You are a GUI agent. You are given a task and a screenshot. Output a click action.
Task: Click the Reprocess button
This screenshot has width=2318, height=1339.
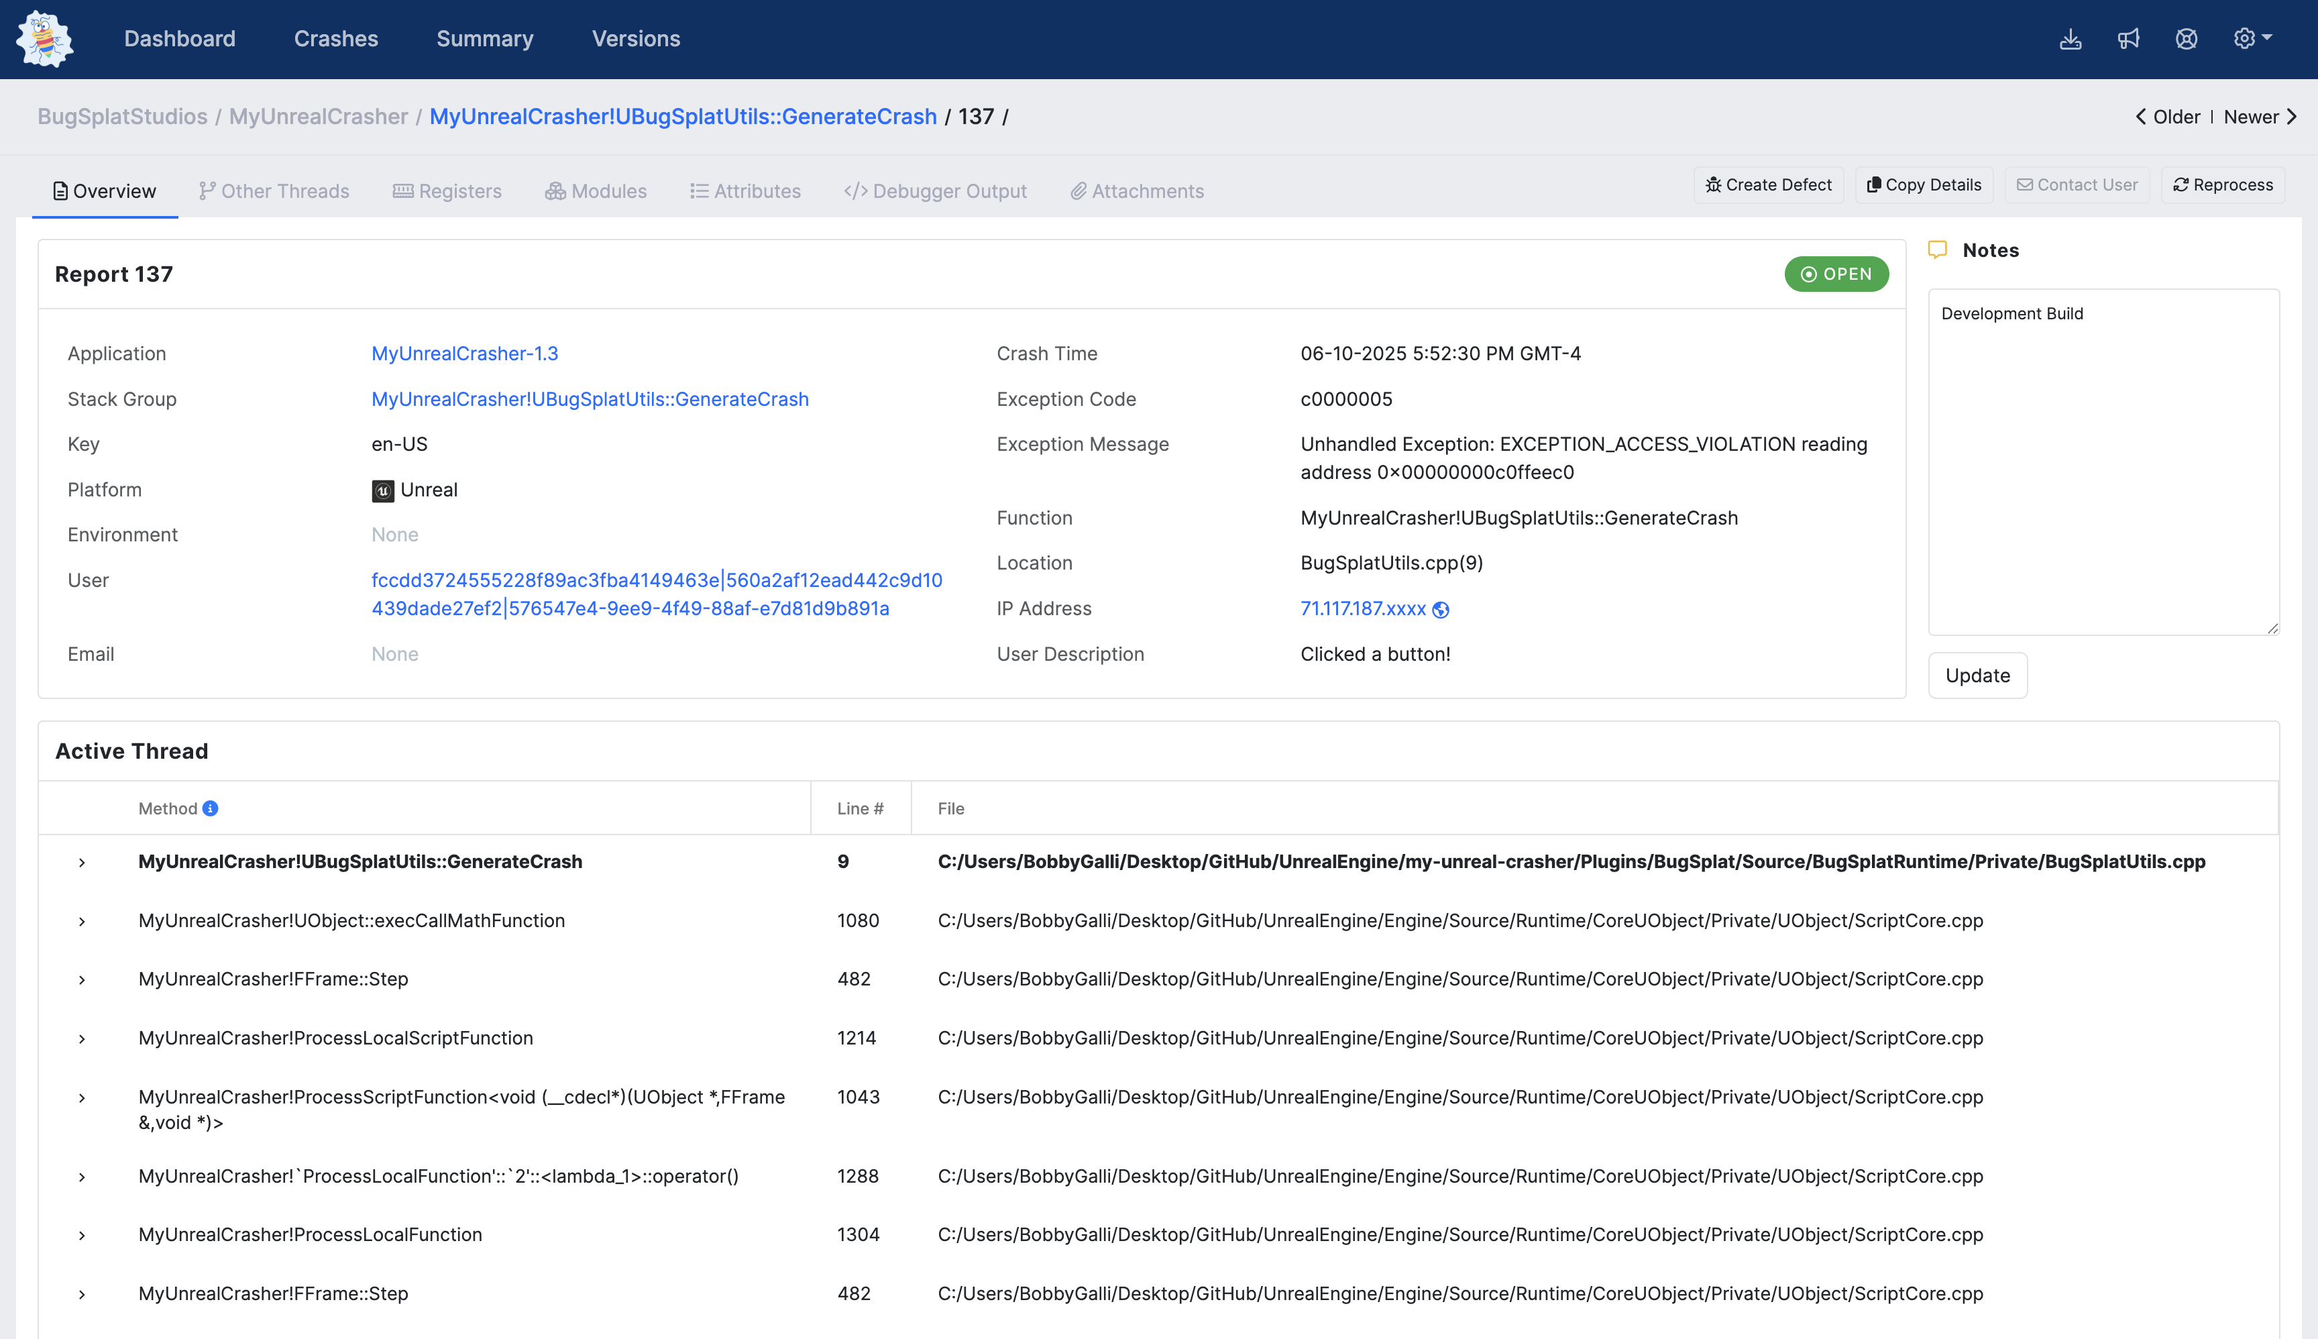point(2222,185)
